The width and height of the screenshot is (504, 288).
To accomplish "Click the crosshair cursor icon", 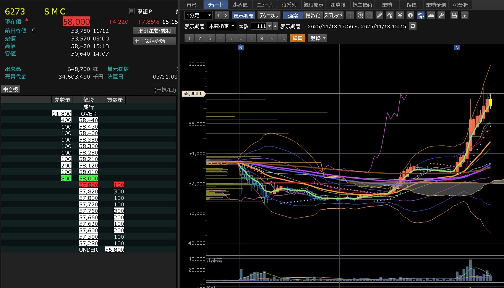I will 350,15.
